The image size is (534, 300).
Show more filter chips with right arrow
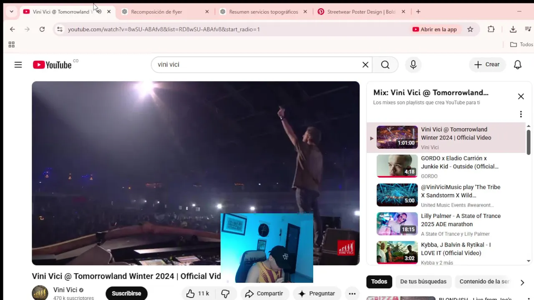coord(522,282)
